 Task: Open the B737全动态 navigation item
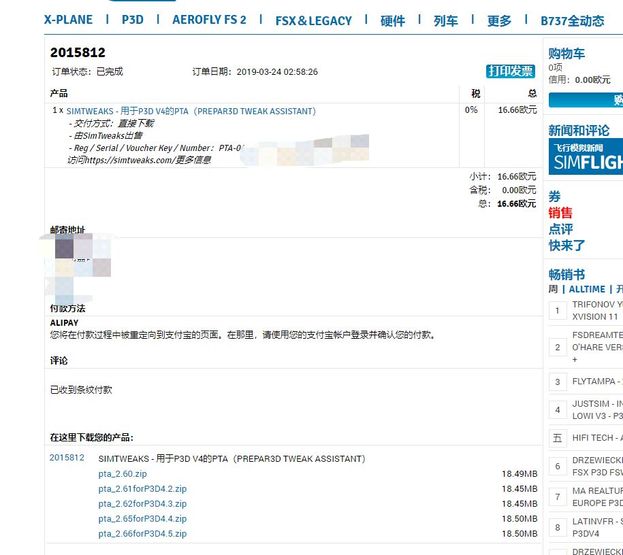(x=573, y=21)
